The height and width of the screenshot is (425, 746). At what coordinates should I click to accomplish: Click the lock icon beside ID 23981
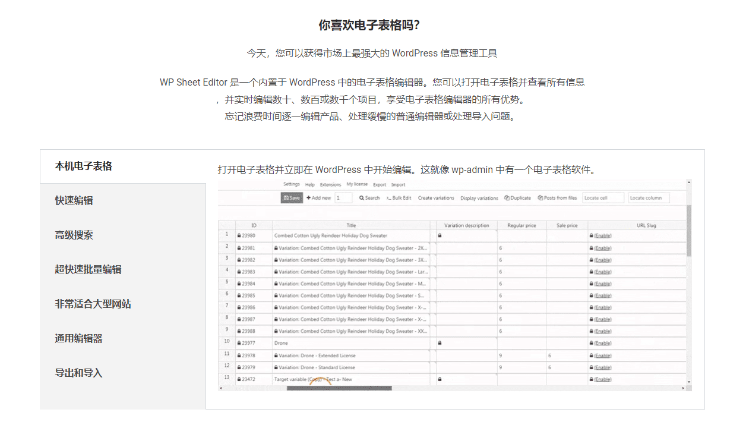point(239,248)
